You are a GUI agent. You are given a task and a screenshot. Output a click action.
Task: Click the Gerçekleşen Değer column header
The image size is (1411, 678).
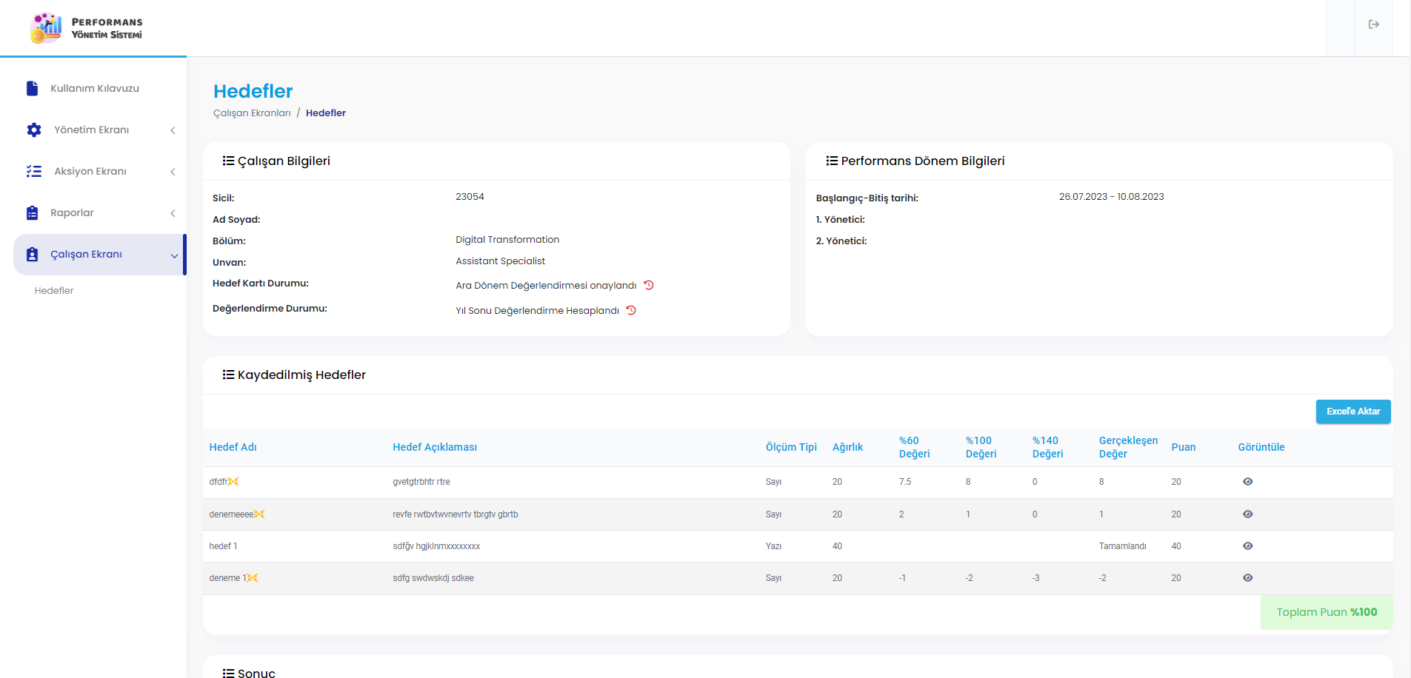(x=1128, y=447)
